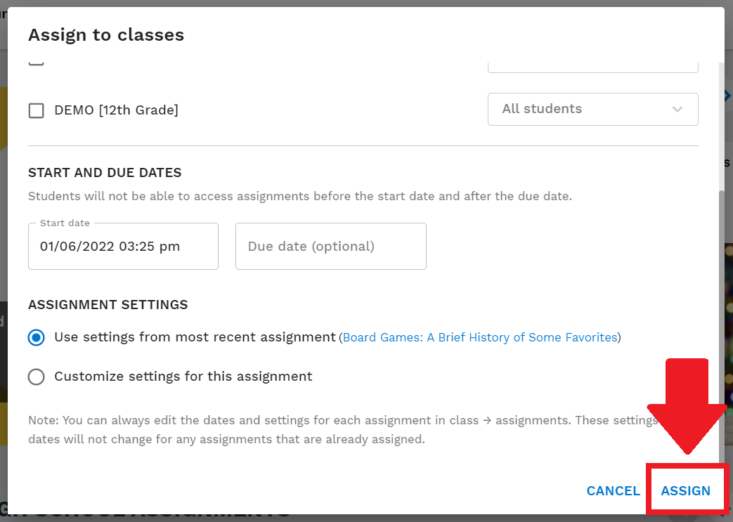This screenshot has width=733, height=522.
Task: Click the ASSIGNMENT SETTINGS section heading
Action: (x=108, y=305)
